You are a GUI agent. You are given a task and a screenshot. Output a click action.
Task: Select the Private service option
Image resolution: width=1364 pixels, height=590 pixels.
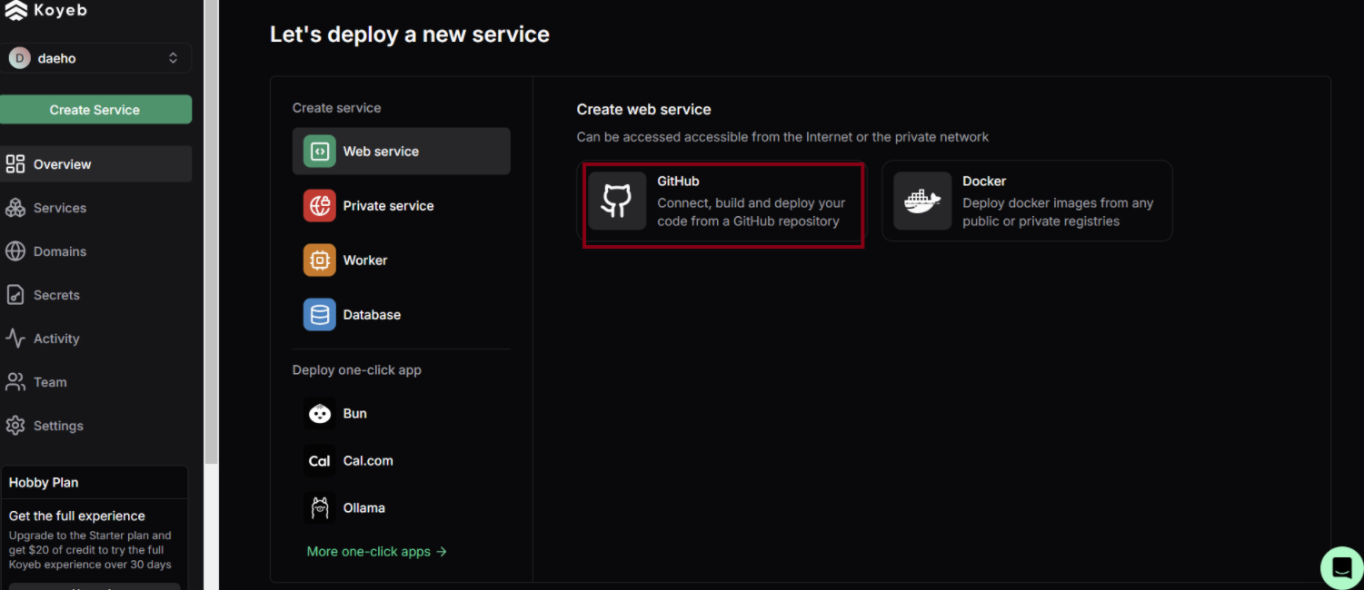[x=401, y=206]
